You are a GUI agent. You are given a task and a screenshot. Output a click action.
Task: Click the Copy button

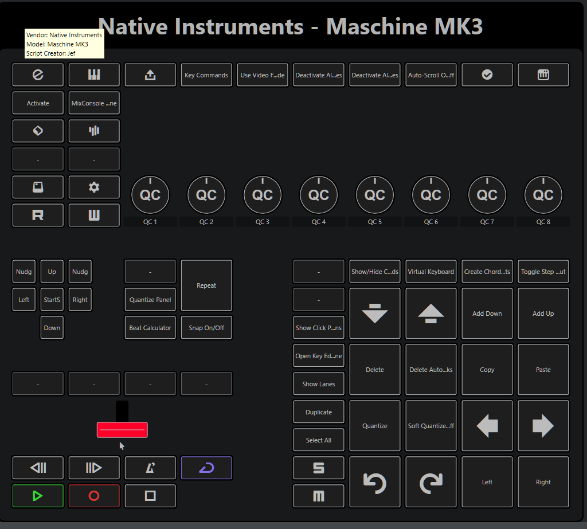[487, 370]
